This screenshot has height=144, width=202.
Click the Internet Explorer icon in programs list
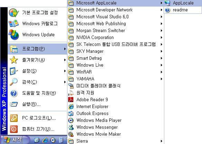(71, 107)
